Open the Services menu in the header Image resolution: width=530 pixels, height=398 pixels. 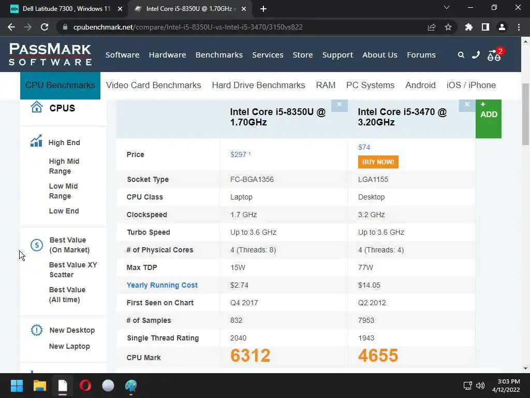[x=268, y=55]
